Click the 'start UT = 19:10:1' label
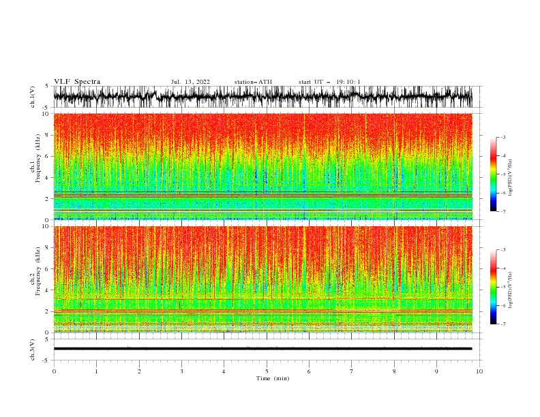Image resolution: width=540 pixels, height=417 pixels. [x=329, y=82]
